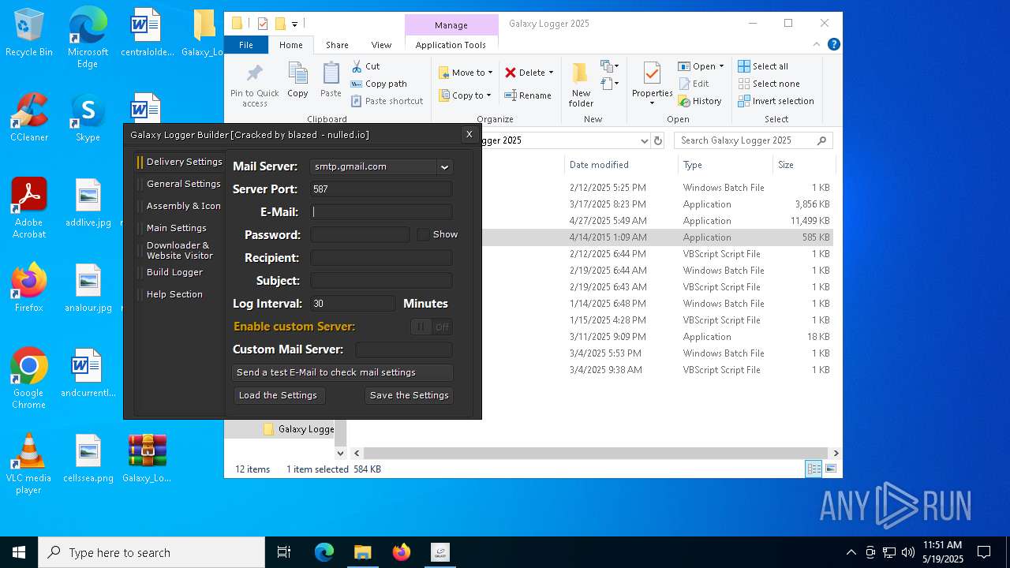The height and width of the screenshot is (568, 1010).
Task: Click Rename in Organize group
Action: pyautogui.click(x=528, y=95)
